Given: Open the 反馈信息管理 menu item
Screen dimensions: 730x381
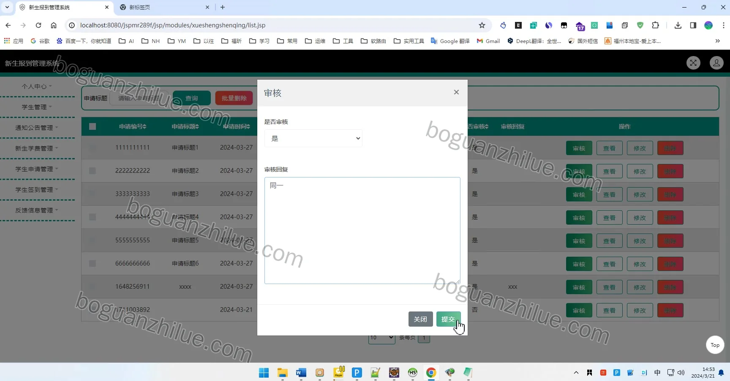Looking at the screenshot, I should click(37, 210).
